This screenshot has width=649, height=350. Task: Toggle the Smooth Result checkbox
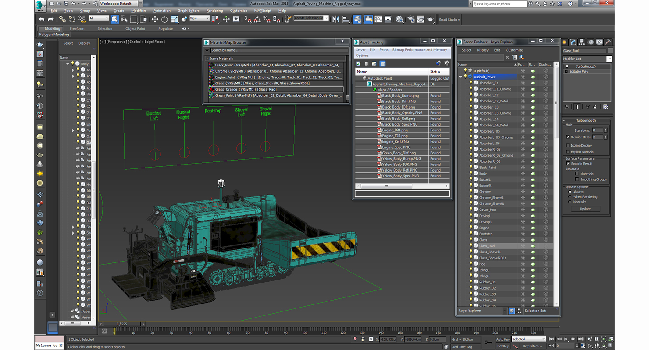point(568,164)
